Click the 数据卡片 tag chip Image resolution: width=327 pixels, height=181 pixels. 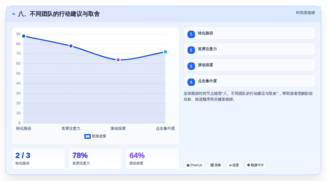(255, 165)
